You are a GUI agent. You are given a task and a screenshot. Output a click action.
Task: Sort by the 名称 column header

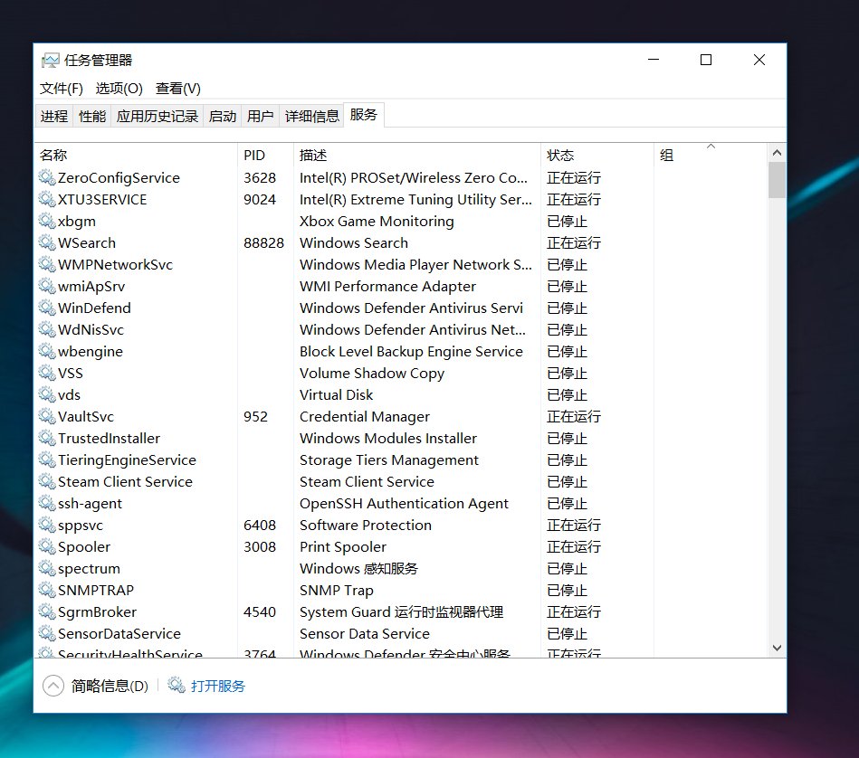pos(137,155)
